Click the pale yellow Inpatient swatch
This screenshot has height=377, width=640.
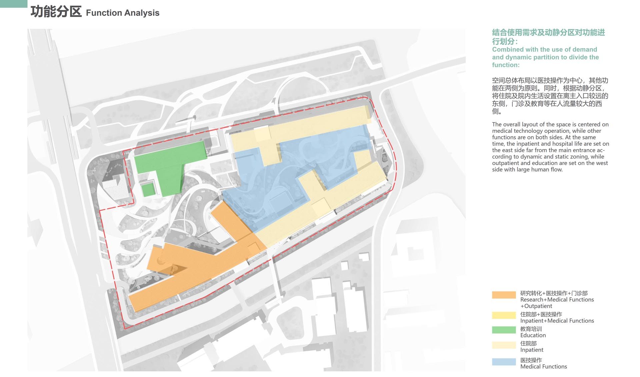point(504,345)
